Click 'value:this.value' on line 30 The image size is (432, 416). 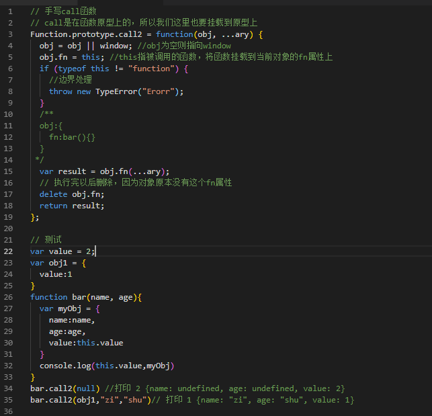86,343
